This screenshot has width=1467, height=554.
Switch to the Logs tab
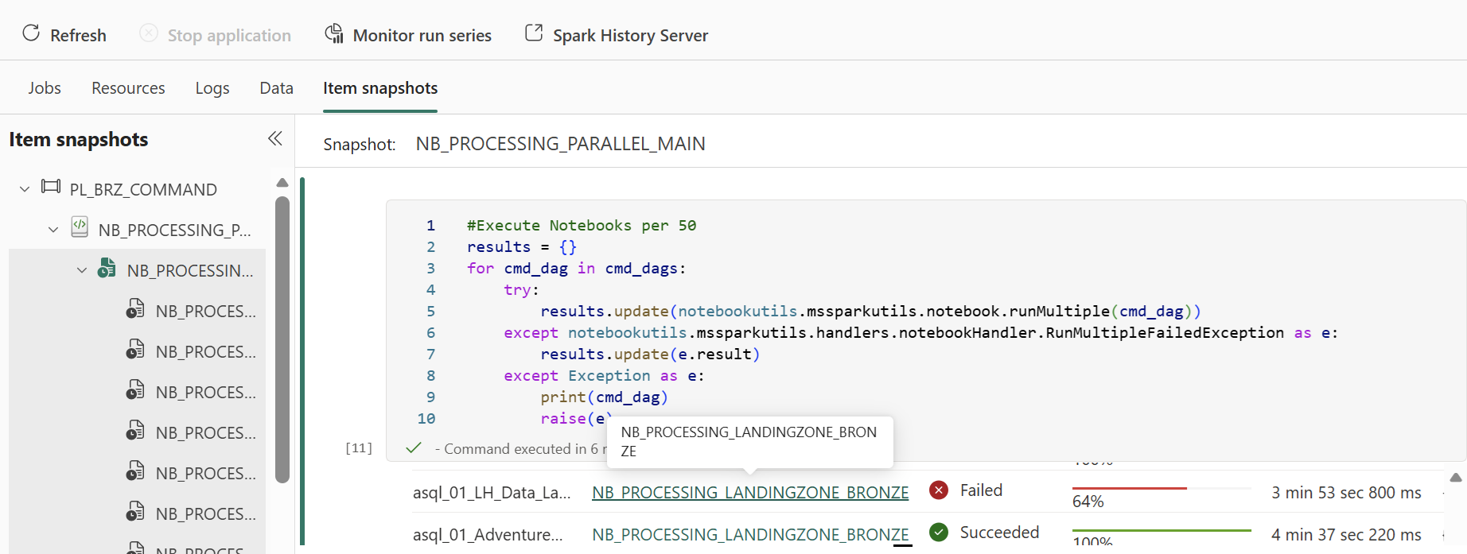pos(212,88)
